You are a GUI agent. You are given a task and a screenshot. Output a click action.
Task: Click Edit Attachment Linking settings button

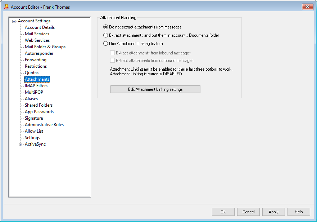click(155, 89)
